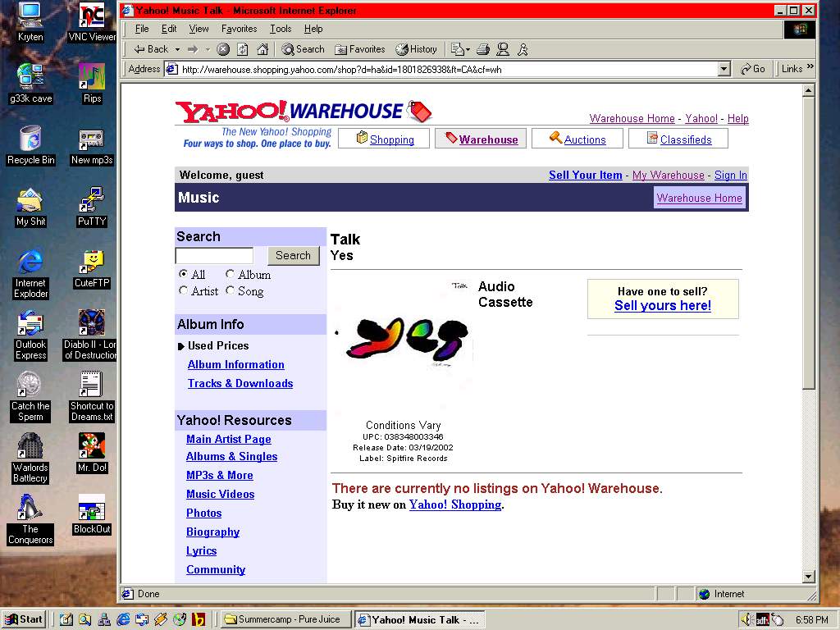Click the page scrollbar down arrow
840x630 pixels.
click(x=809, y=577)
